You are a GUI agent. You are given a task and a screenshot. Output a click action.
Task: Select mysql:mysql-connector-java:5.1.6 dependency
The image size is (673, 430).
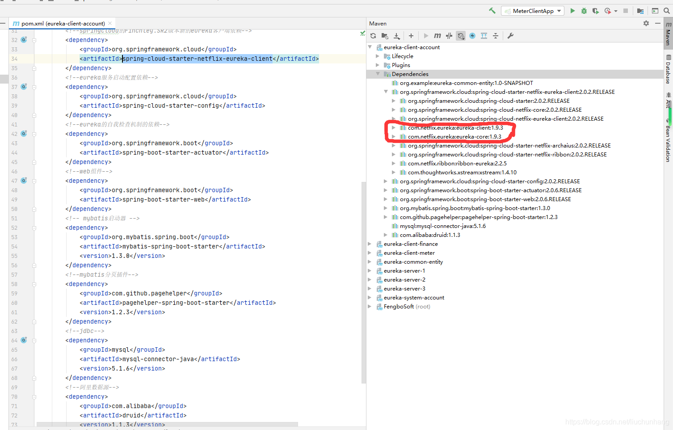442,226
